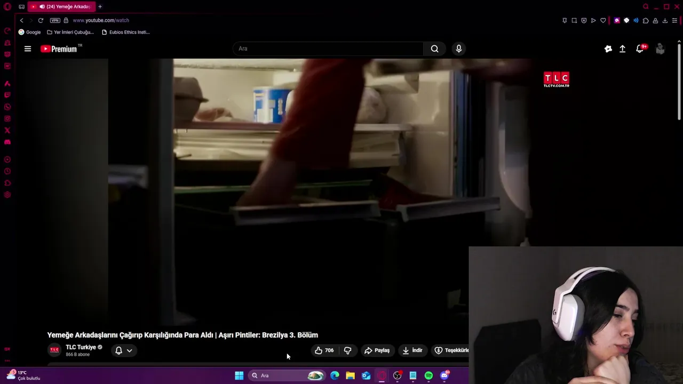Open Instagram in the Opera sidebar
The image size is (683, 384).
point(7,118)
